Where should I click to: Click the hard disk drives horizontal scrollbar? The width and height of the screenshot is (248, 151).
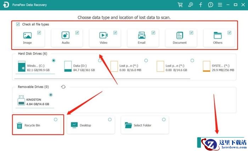click(x=102, y=78)
